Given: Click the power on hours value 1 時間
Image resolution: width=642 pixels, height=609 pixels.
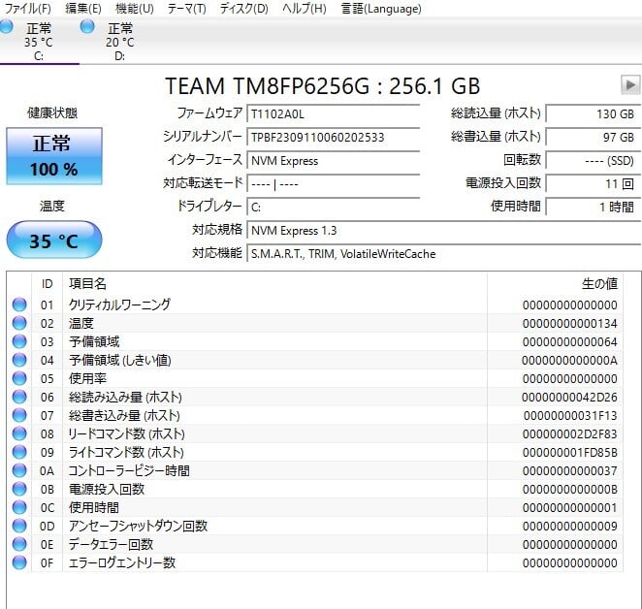Looking at the screenshot, I should tap(594, 208).
